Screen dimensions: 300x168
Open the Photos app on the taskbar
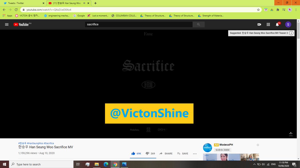tap(124, 164)
